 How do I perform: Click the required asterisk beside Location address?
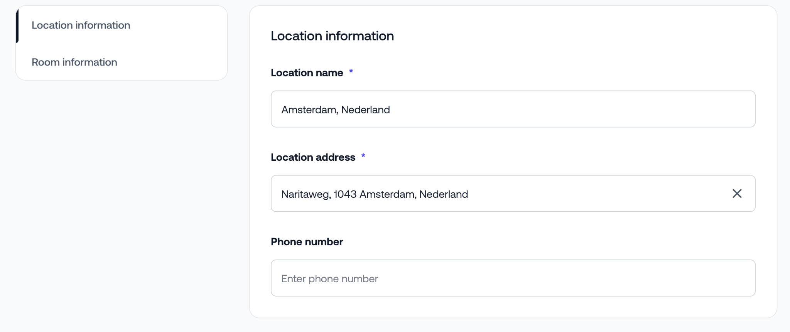[363, 156]
